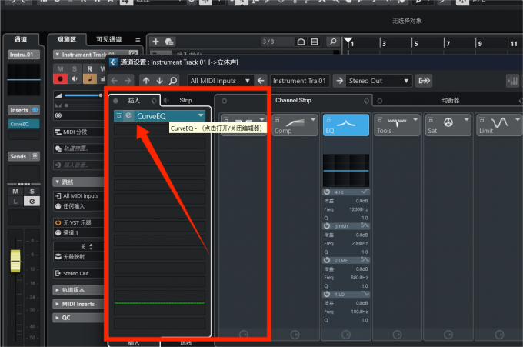Switch to the 通道 tab
Viewport: 523px width, 347px height.
point(21,39)
